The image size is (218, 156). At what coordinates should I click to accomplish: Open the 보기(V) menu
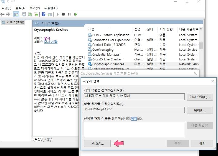pos(35,8)
